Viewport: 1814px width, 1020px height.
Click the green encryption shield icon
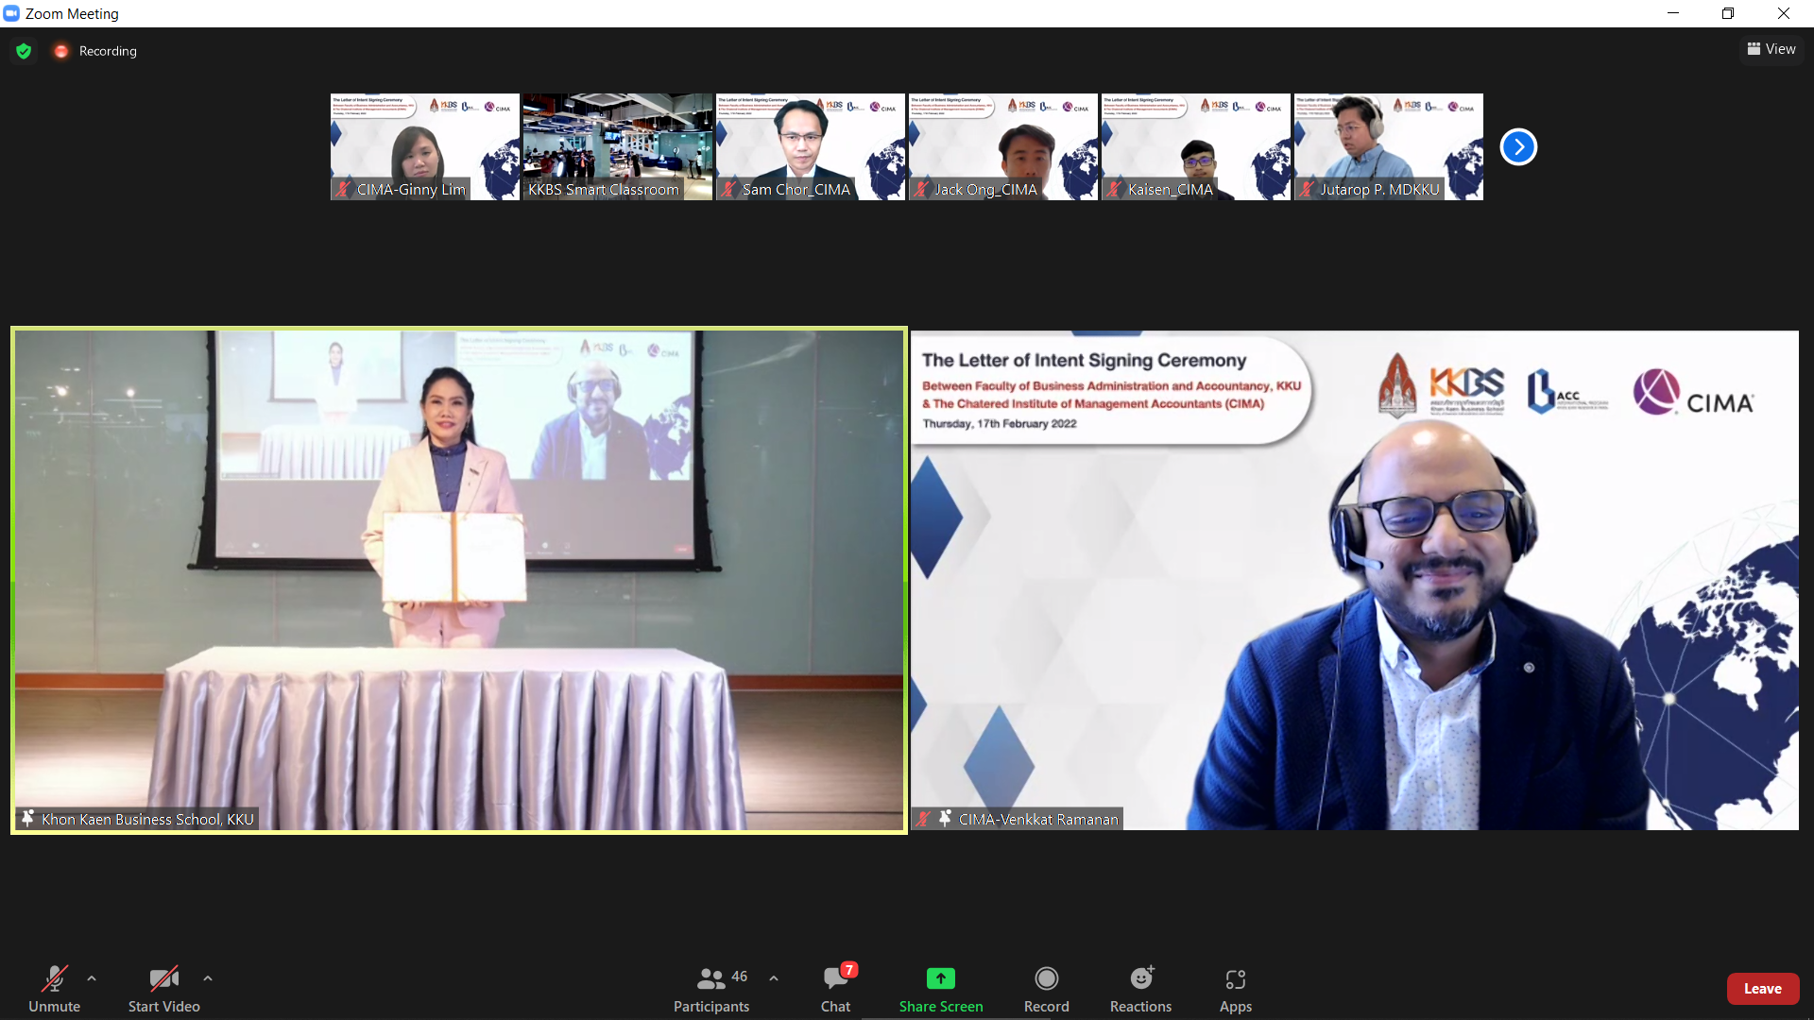tap(24, 51)
